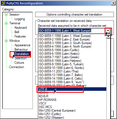This screenshot has height=119, width=117.
Task: Select DEC-MCS character set
Action: tap(72, 107)
